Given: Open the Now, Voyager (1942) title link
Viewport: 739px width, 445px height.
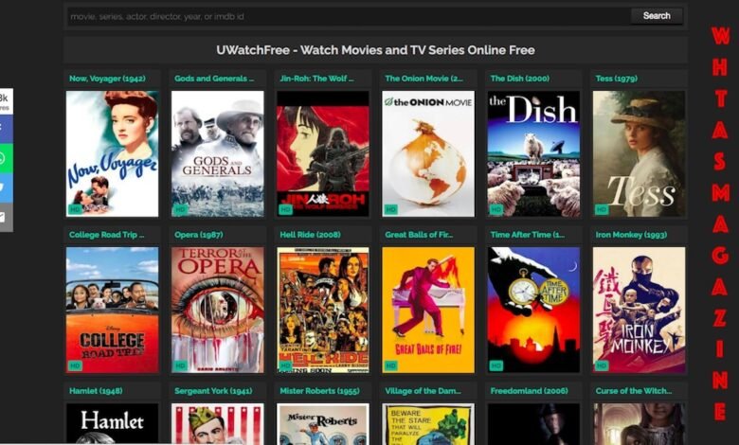Looking at the screenshot, I should [107, 79].
